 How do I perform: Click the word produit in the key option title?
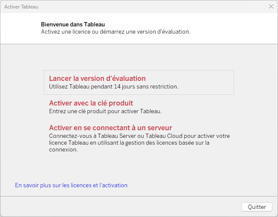[121, 103]
